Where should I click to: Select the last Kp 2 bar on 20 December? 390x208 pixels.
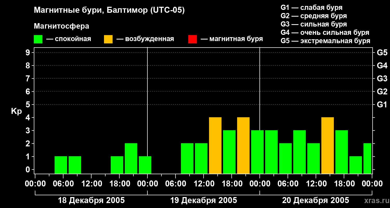367,158
